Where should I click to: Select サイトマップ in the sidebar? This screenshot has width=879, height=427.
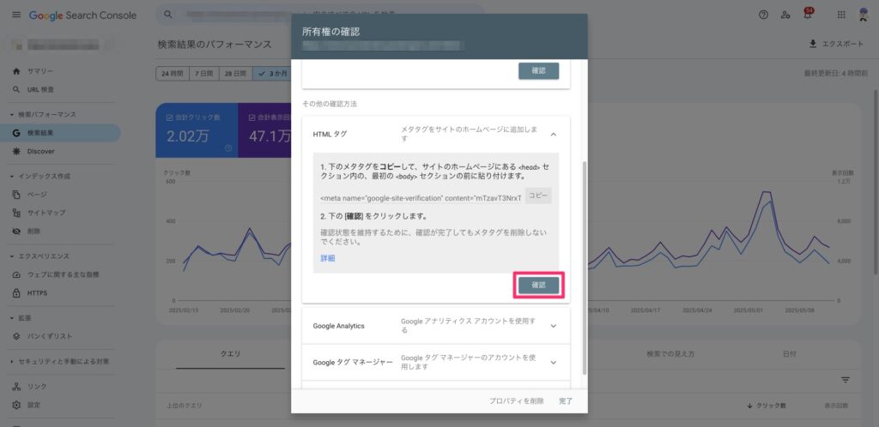[45, 213]
